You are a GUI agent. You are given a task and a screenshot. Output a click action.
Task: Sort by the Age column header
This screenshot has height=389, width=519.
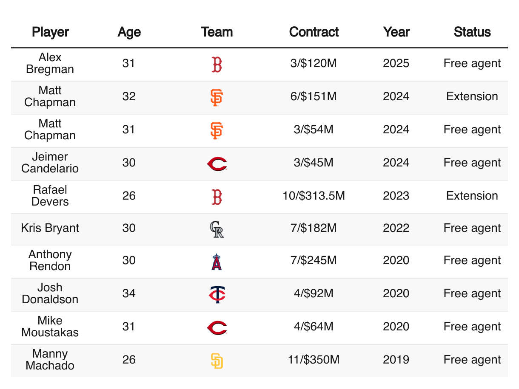[129, 32]
